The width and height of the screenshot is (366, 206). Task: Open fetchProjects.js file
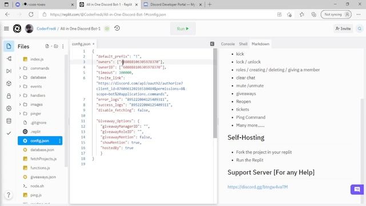pyautogui.click(x=43, y=159)
